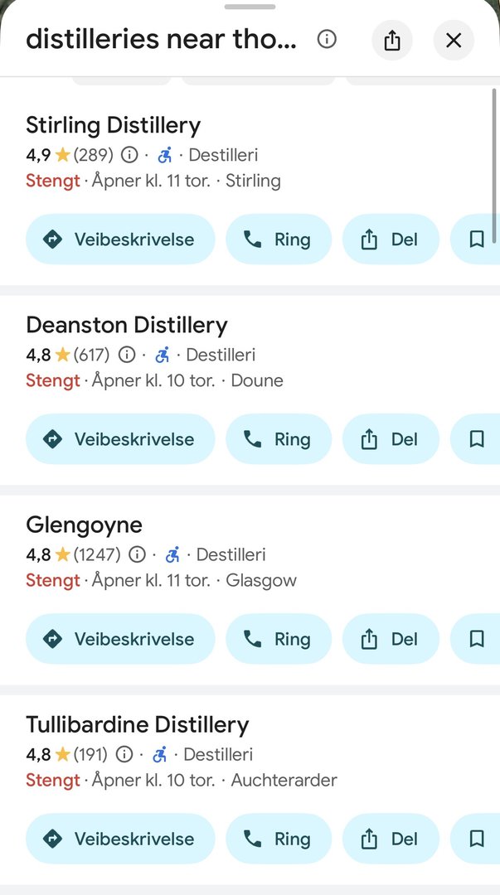Tap the info icon beside the search title
Screen dimensions: 500x895
[x=328, y=39]
